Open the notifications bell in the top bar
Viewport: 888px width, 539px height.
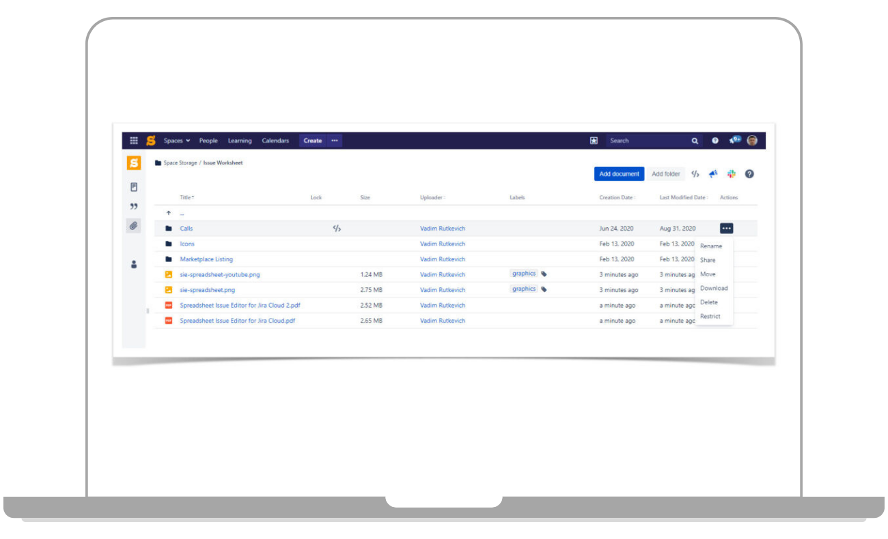(734, 140)
